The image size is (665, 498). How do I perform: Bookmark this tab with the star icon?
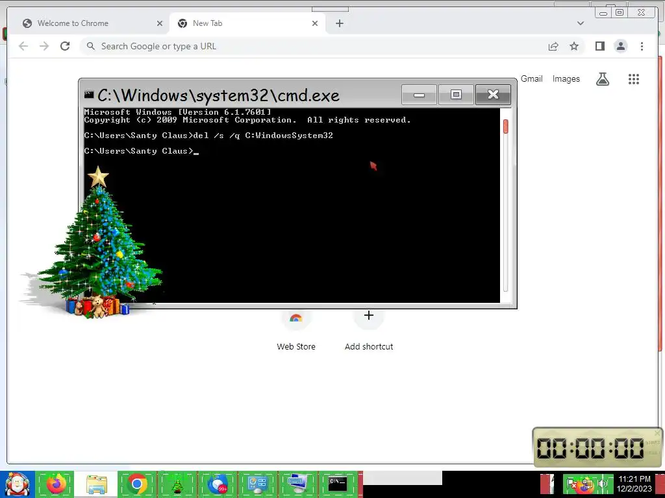tap(574, 46)
